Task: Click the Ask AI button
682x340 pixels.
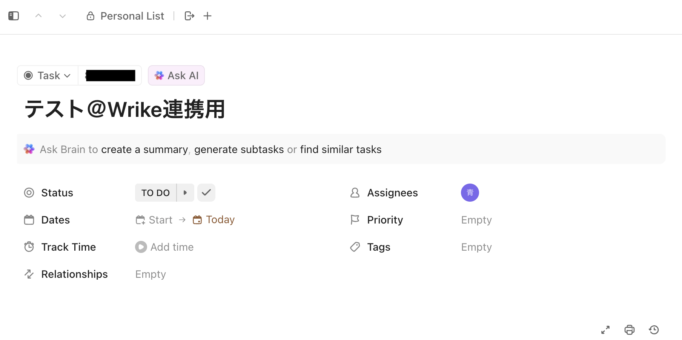Action: point(176,75)
